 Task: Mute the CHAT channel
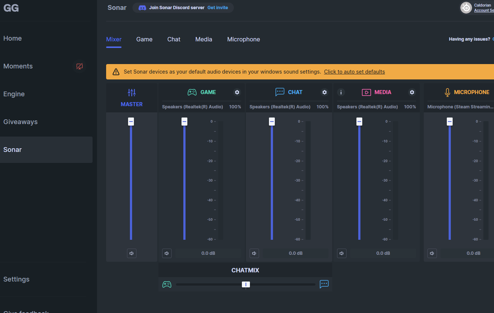(254, 253)
